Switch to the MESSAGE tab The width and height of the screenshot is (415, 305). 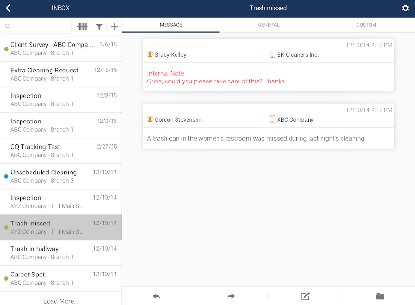click(x=171, y=25)
